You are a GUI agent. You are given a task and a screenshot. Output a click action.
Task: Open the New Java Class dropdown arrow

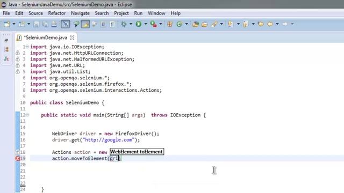[187, 24]
